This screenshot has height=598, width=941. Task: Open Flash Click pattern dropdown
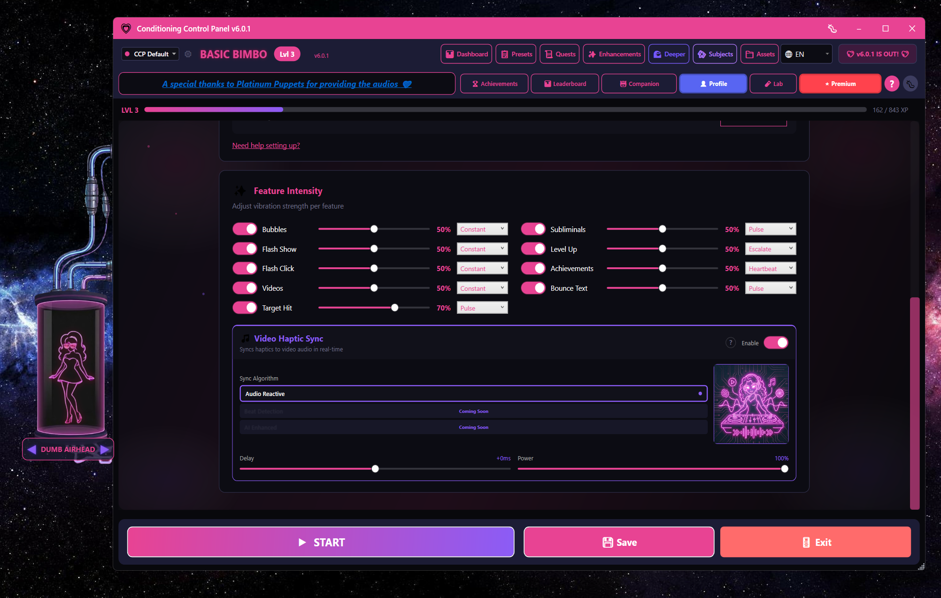pos(482,269)
